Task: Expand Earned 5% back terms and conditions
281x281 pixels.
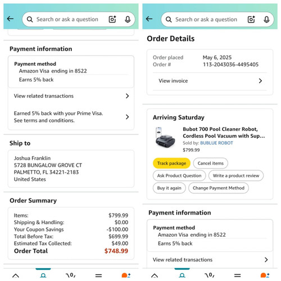Action: [x=71, y=117]
